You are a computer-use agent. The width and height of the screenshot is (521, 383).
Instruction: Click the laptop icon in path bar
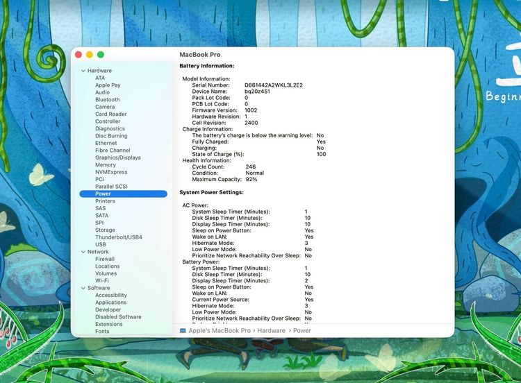pos(183,331)
